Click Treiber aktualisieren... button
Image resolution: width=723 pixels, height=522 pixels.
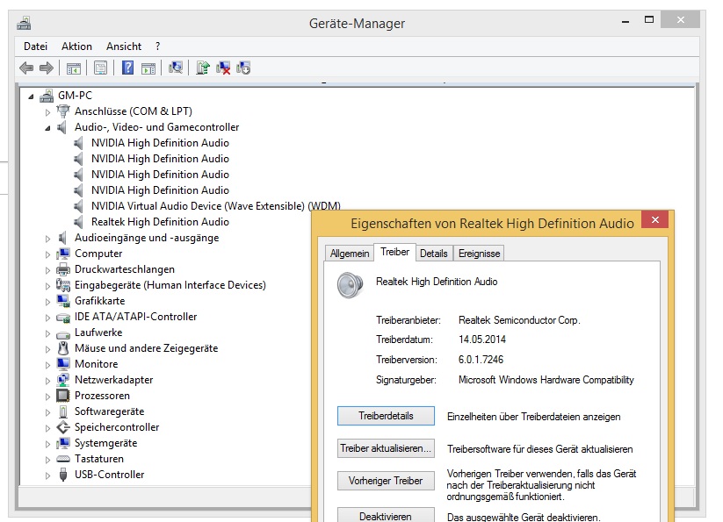pyautogui.click(x=386, y=448)
